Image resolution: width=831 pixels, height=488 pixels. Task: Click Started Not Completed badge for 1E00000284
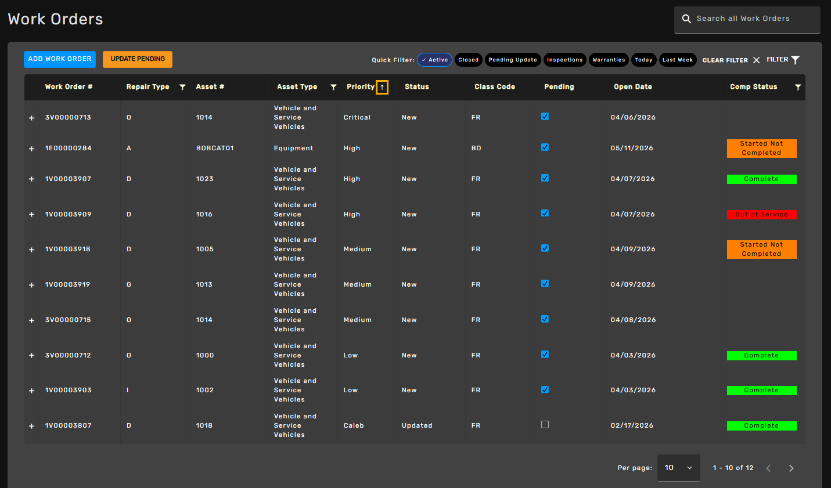click(x=762, y=149)
